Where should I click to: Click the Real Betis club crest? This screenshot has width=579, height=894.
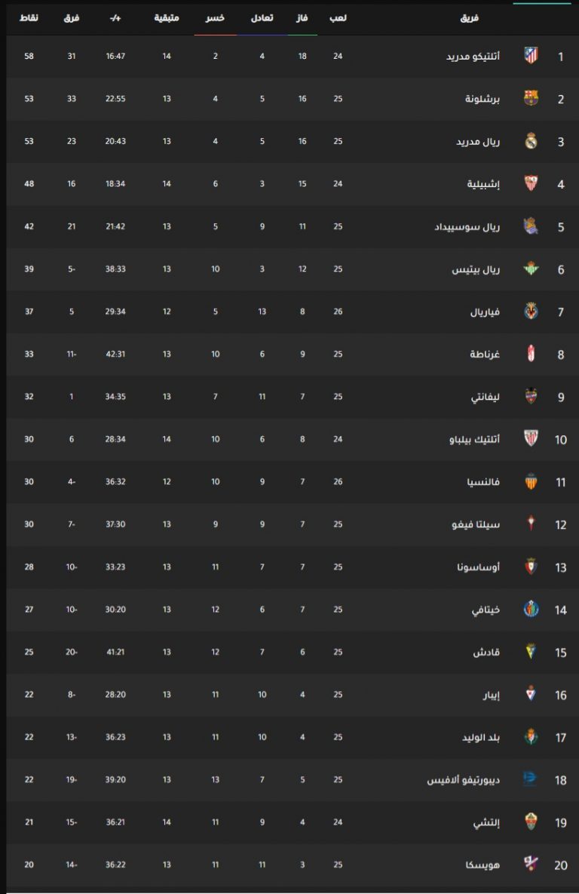531,269
